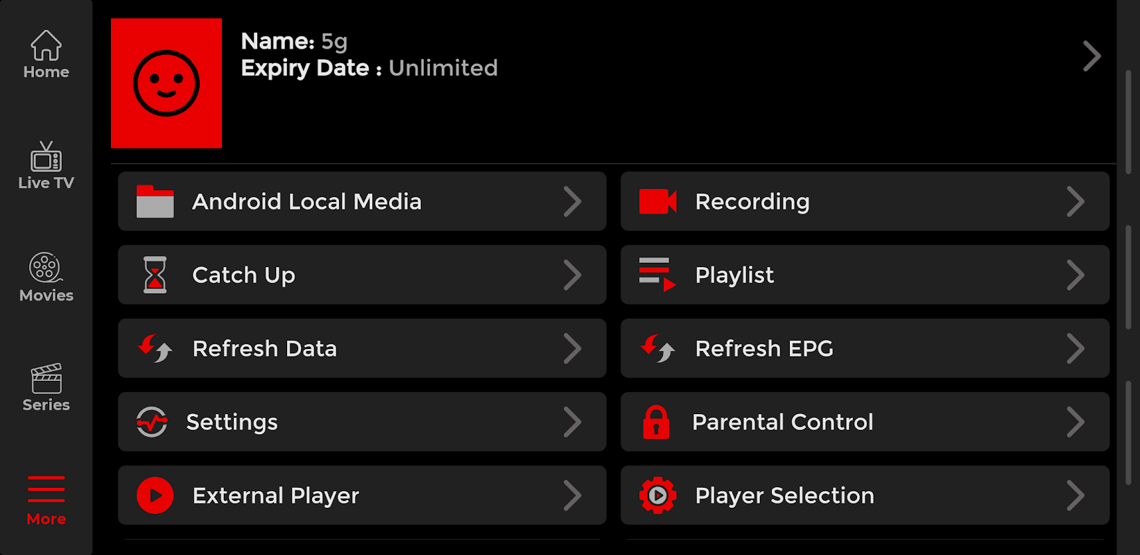Open the External Player option
The image size is (1140, 555).
tap(361, 495)
